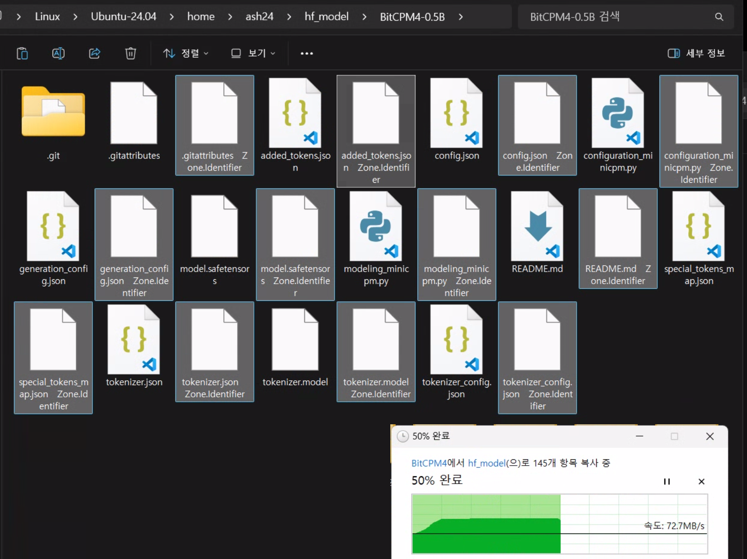This screenshot has height=559, width=747.
Task: Click the Rename toolbar icon
Action: tap(58, 53)
